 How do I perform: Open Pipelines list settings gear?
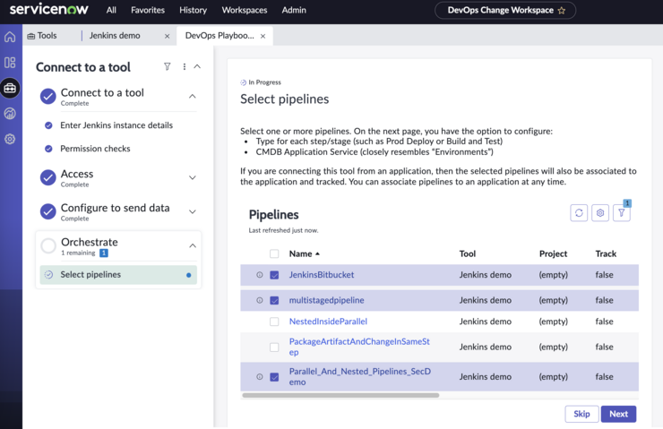coord(600,212)
